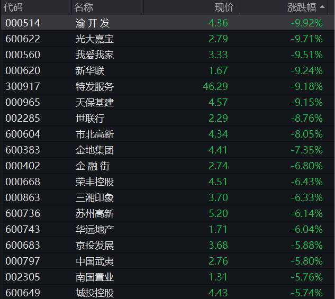Viewport: 335px width, 299px height.
Task: Click the sort arrow beside 涨跌幅
Action: click(322, 7)
